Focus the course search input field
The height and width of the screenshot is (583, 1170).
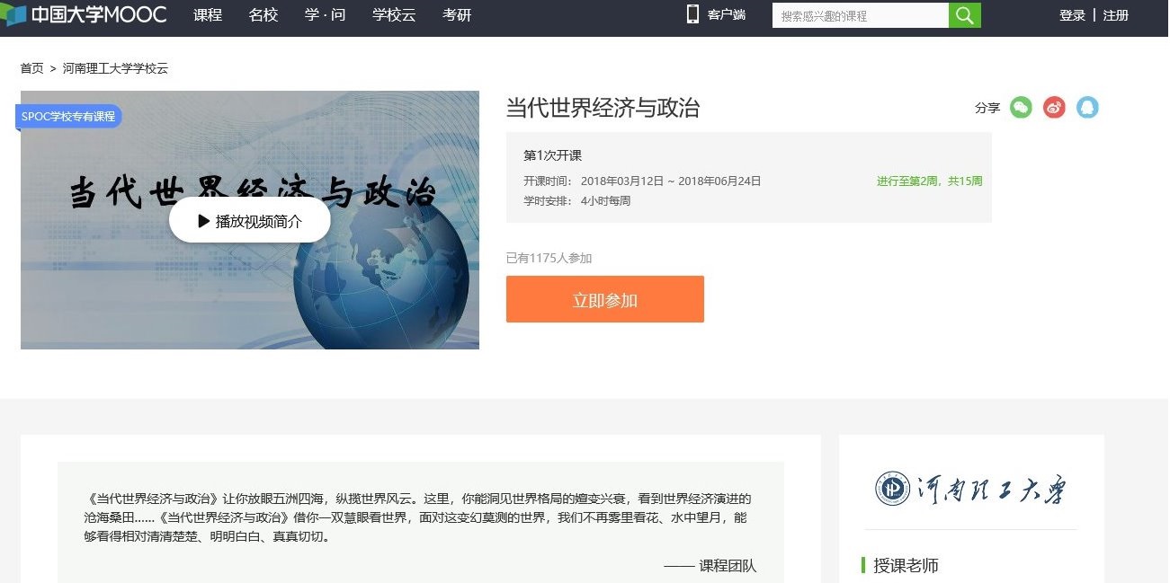pos(859,15)
